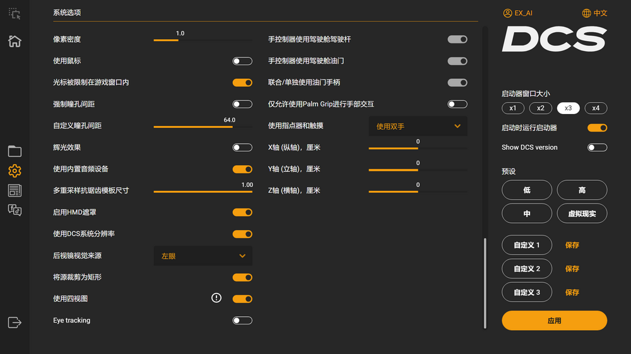This screenshot has height=354, width=631.
Task: Click the home icon in sidebar
Action: (x=15, y=42)
